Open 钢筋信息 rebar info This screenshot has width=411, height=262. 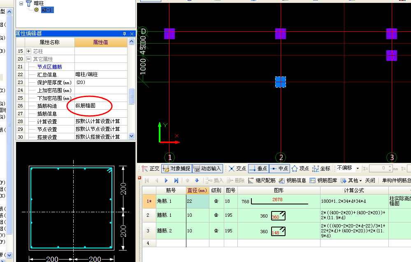pyautogui.click(x=292, y=181)
